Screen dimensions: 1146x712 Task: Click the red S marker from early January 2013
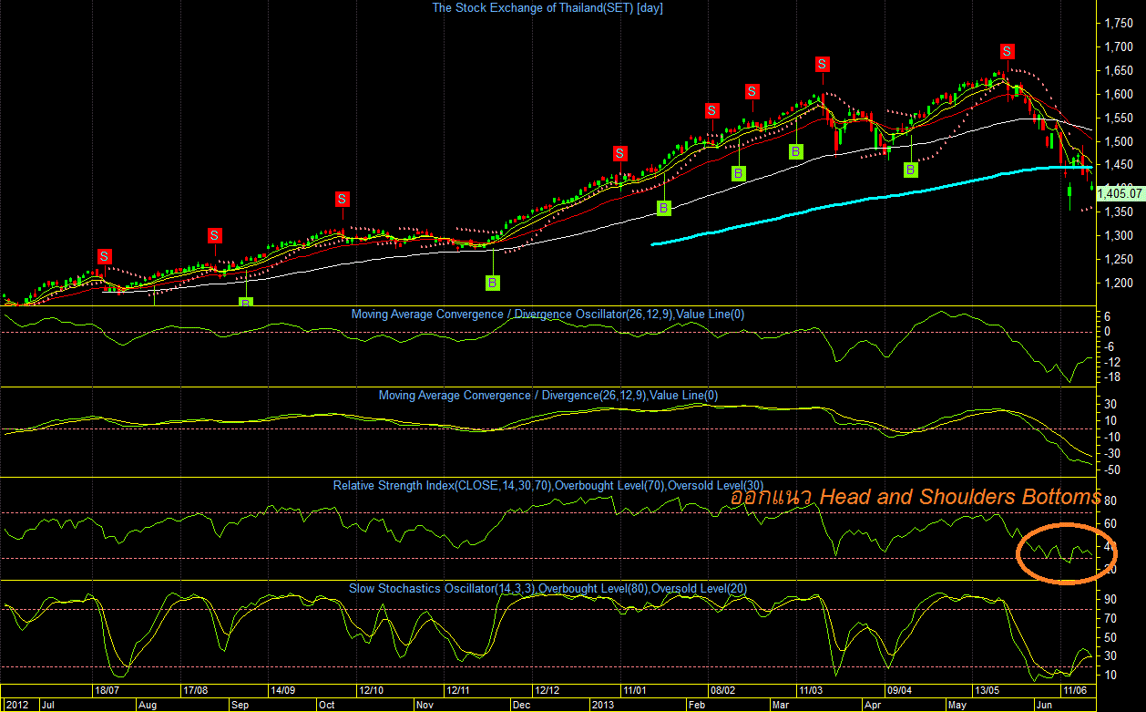click(619, 153)
